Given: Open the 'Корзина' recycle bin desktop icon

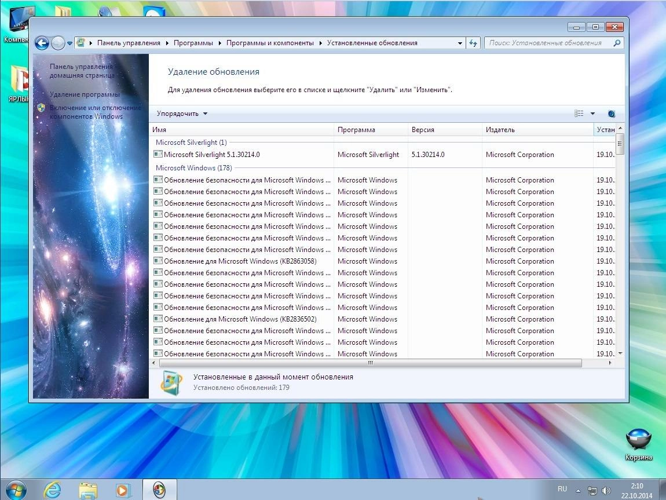Looking at the screenshot, I should pyautogui.click(x=638, y=444).
